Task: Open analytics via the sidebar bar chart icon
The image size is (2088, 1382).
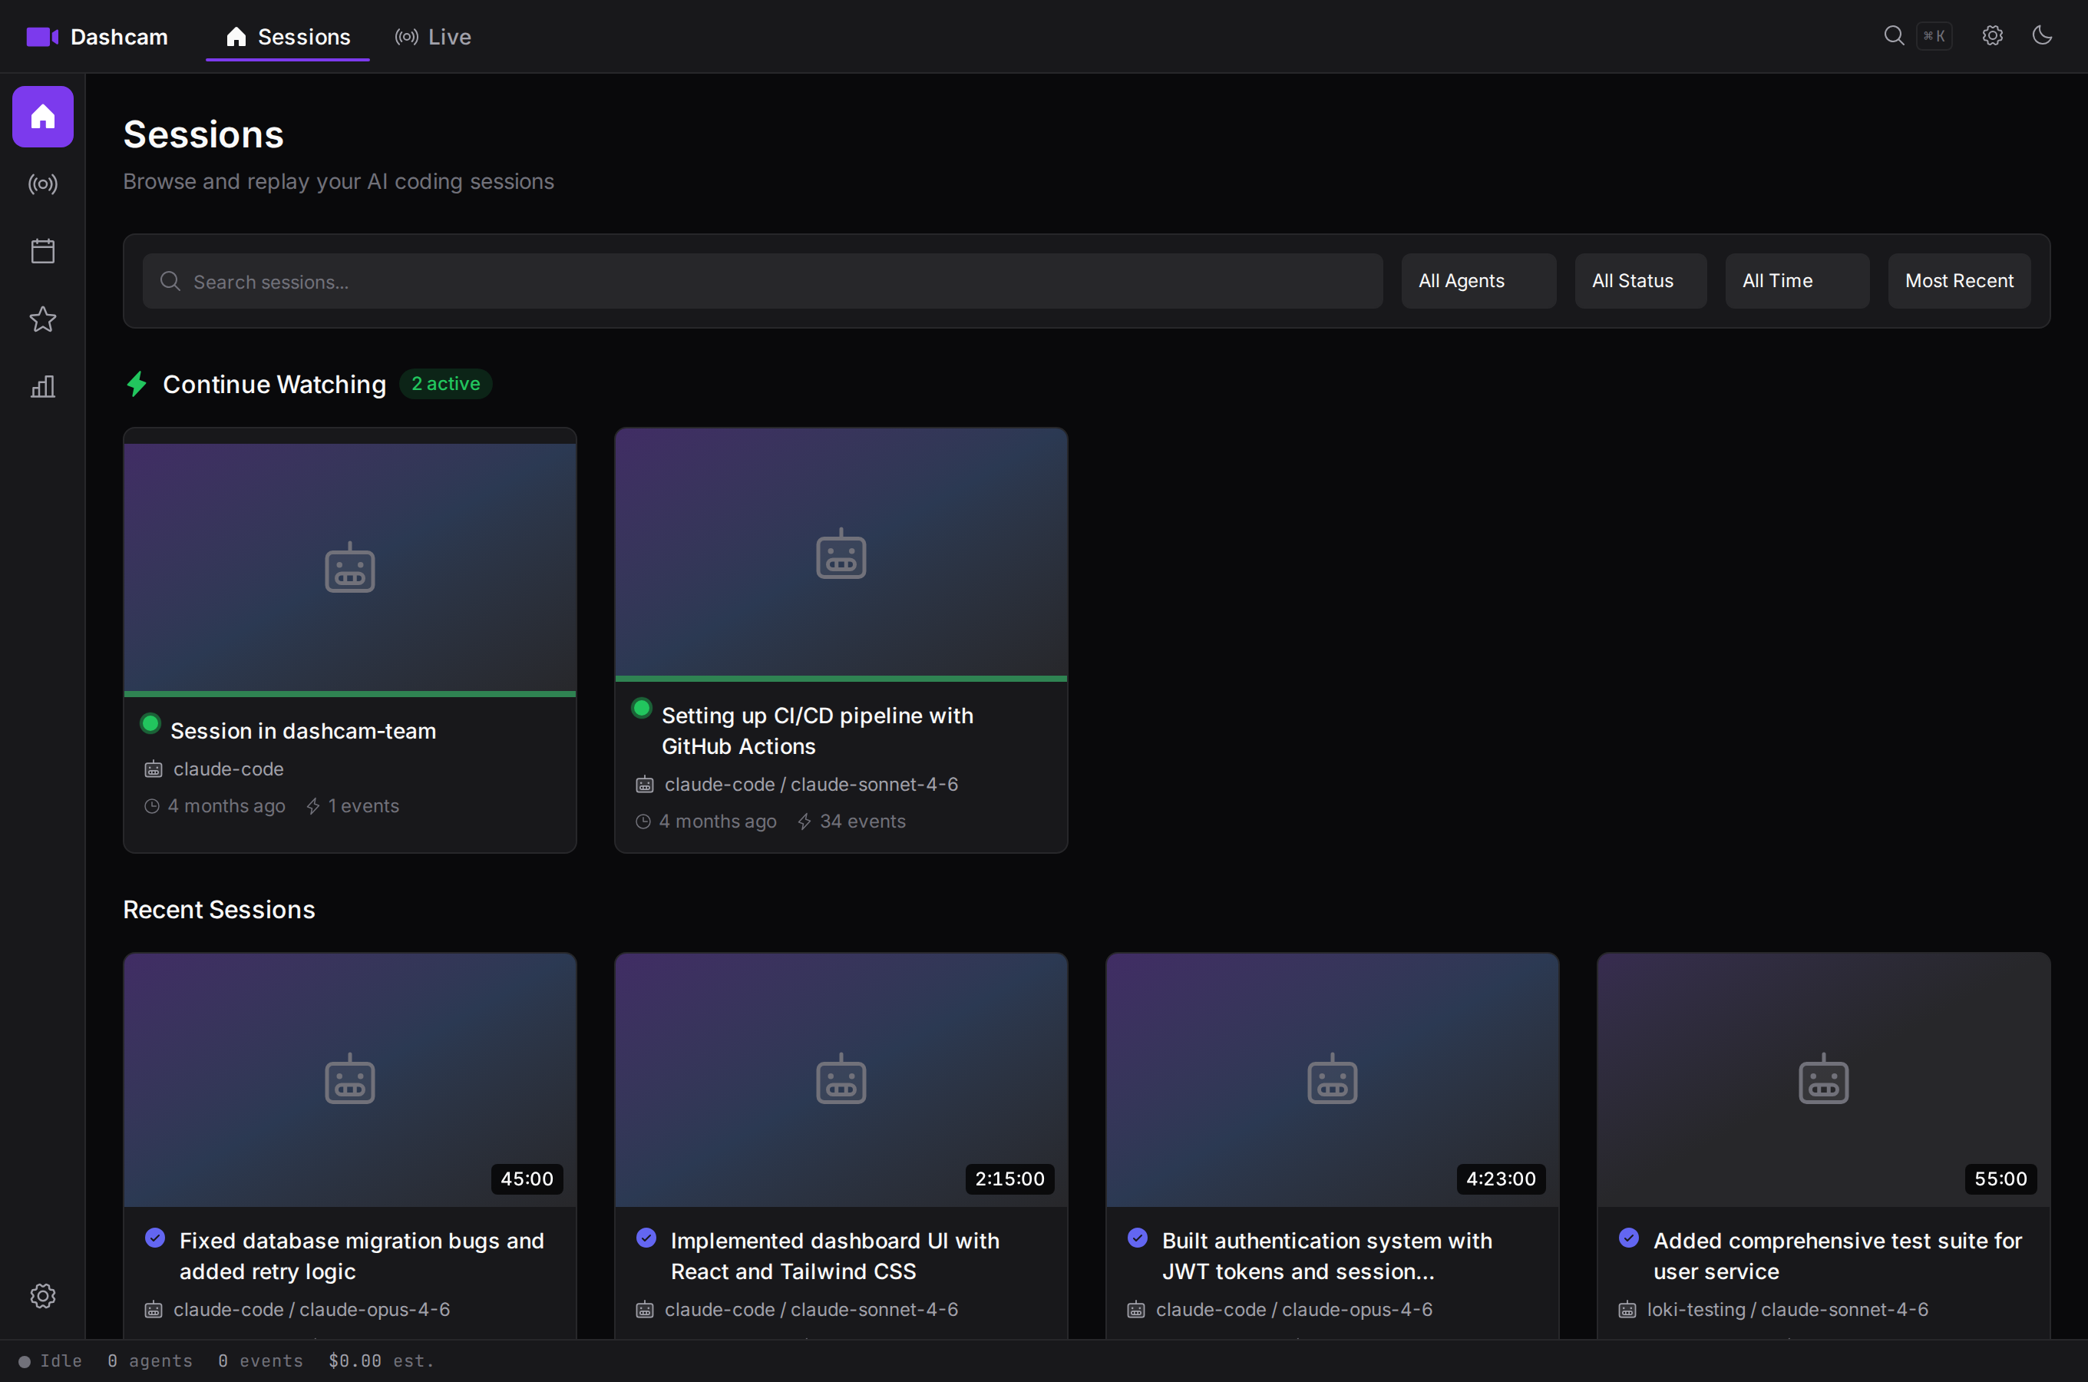Action: [42, 386]
